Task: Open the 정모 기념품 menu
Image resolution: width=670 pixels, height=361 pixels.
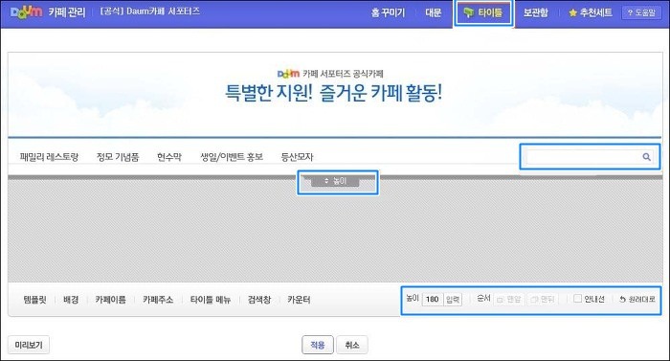Action: point(118,157)
